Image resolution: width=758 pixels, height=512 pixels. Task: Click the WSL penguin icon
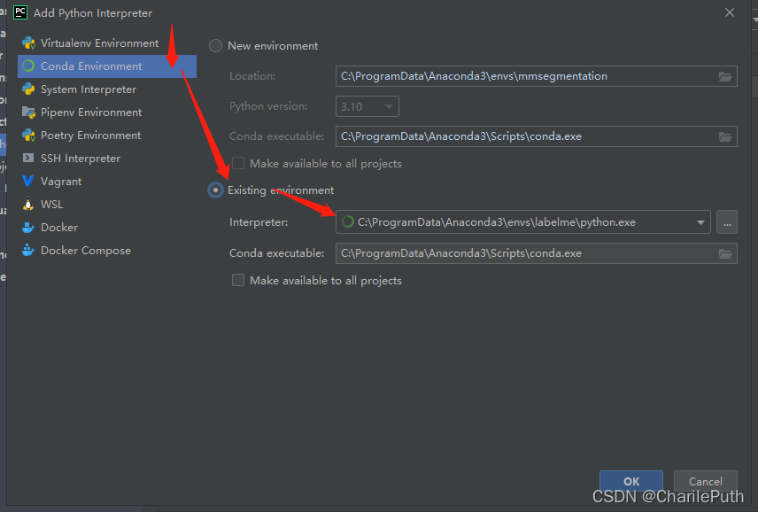[x=28, y=204]
